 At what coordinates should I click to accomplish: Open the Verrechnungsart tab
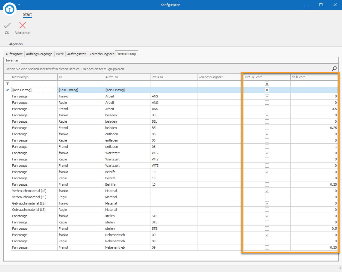[102, 54]
